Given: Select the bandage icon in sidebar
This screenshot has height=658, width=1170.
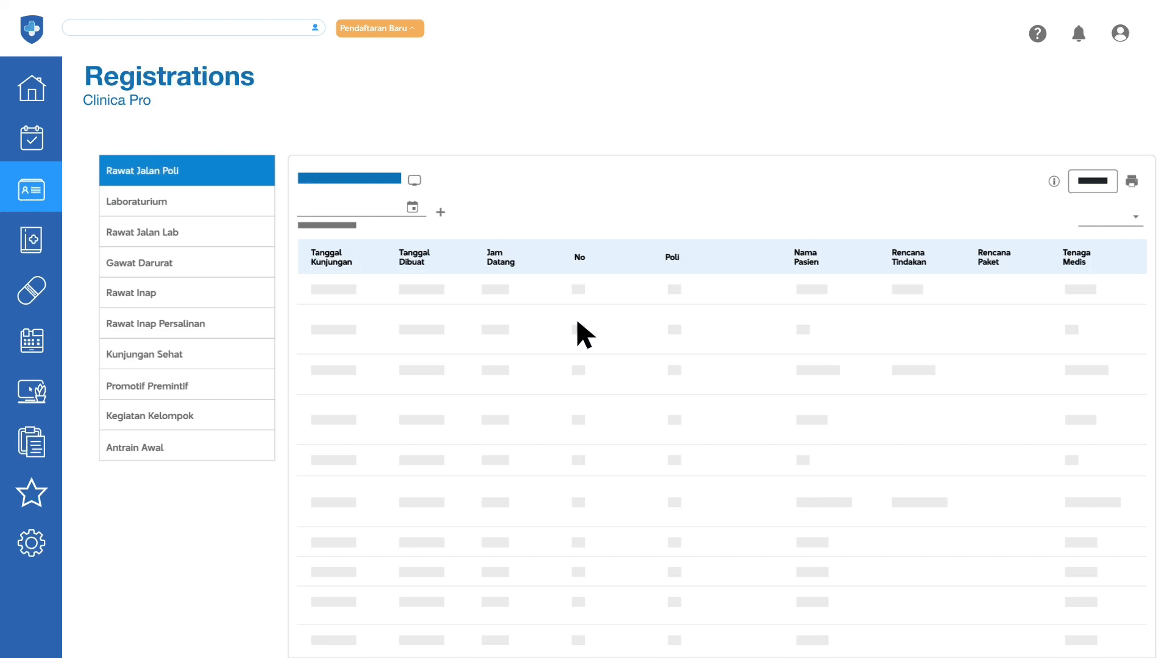Looking at the screenshot, I should pos(31,291).
